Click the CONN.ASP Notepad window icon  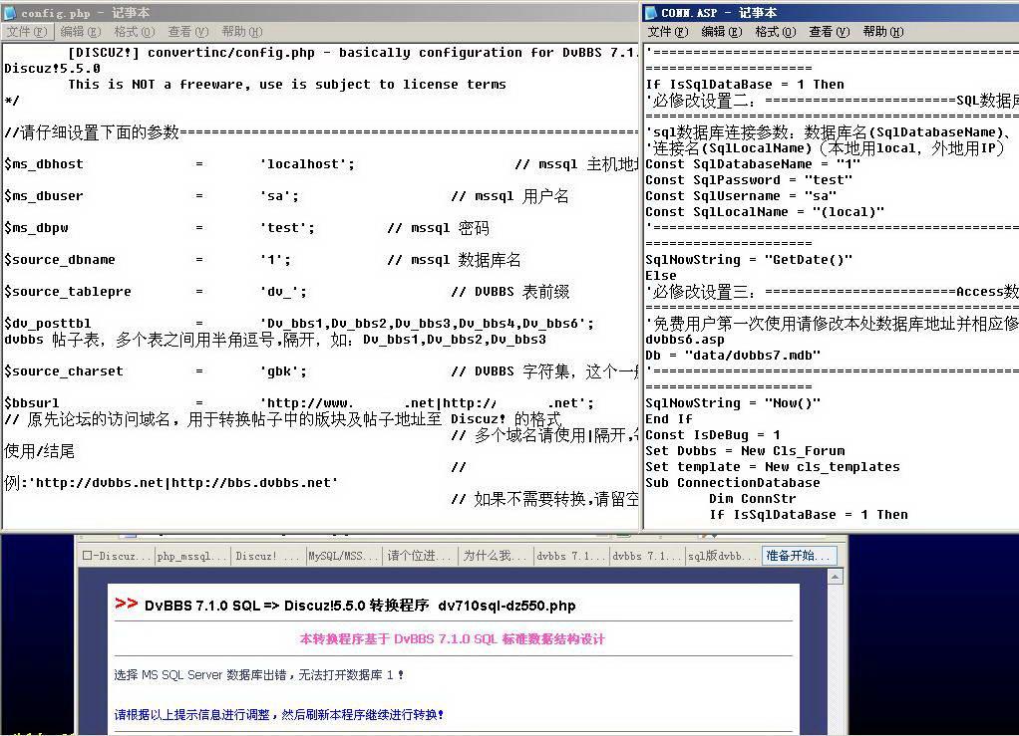pyautogui.click(x=651, y=12)
